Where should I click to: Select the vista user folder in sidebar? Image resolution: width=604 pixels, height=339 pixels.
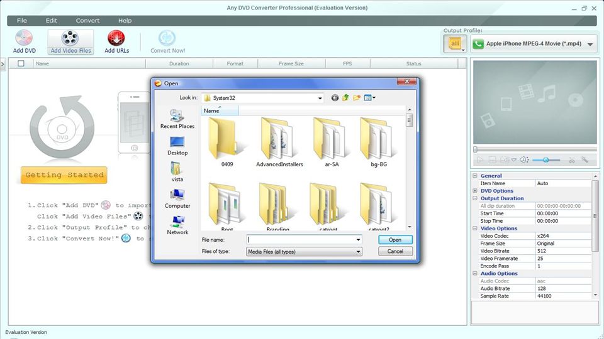pyautogui.click(x=177, y=172)
